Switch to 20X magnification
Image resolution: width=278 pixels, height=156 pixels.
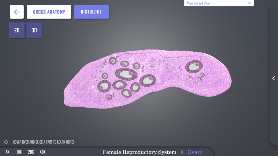pos(31,152)
